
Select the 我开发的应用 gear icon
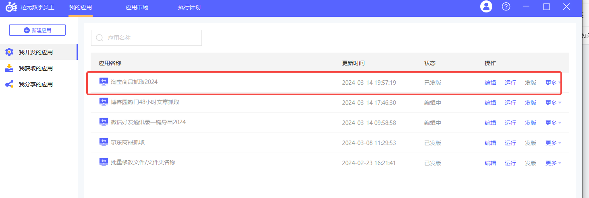click(x=9, y=52)
